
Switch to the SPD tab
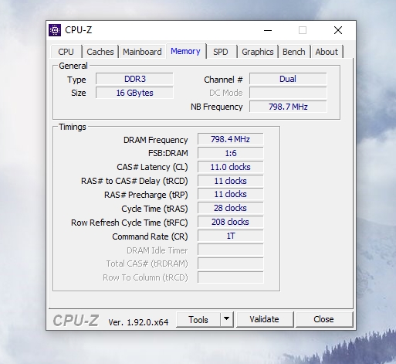pos(221,52)
